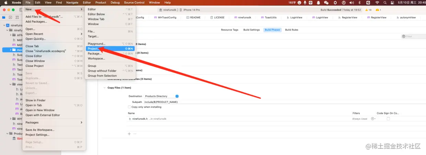Screen dimensions: 426x155
Task: Switch to the Resource Tags tab
Action: (229, 30)
